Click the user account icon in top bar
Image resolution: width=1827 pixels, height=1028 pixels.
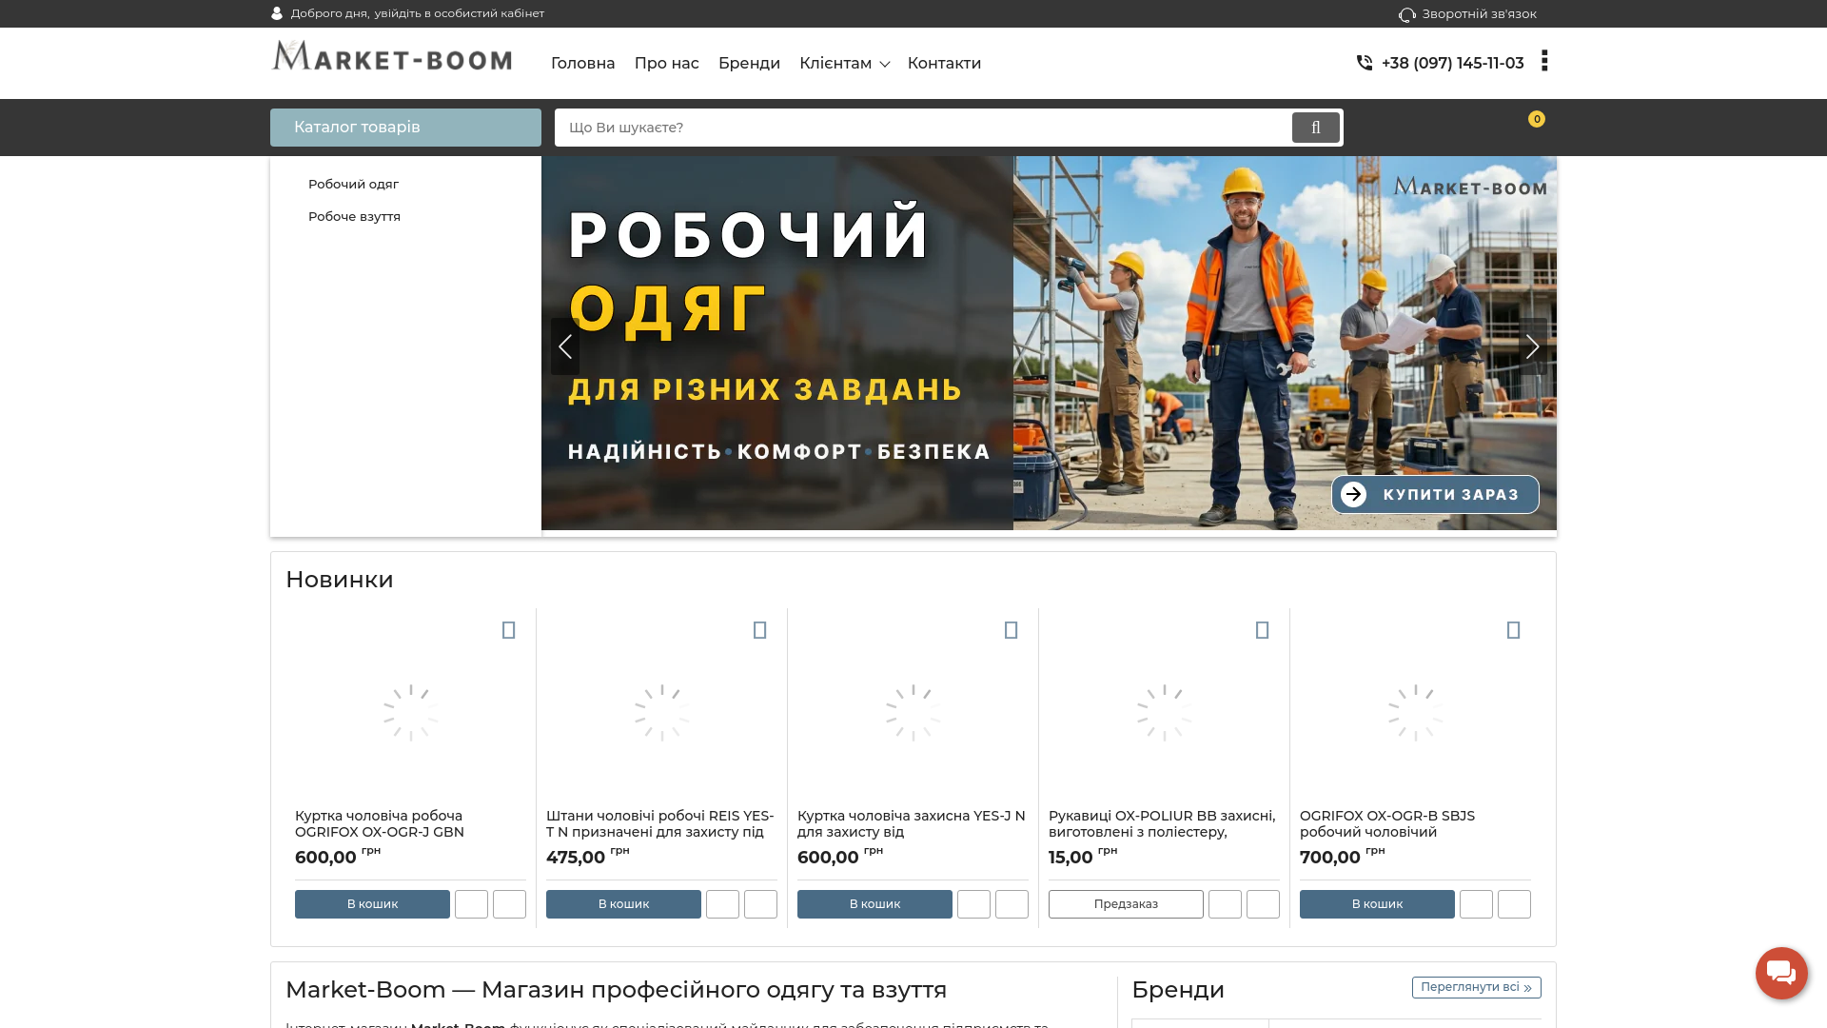click(277, 13)
